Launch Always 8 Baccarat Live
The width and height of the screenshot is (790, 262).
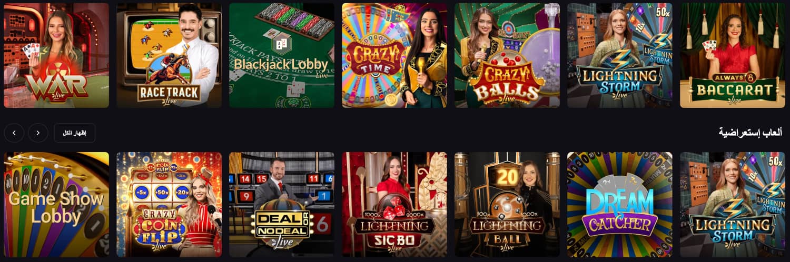point(733,55)
